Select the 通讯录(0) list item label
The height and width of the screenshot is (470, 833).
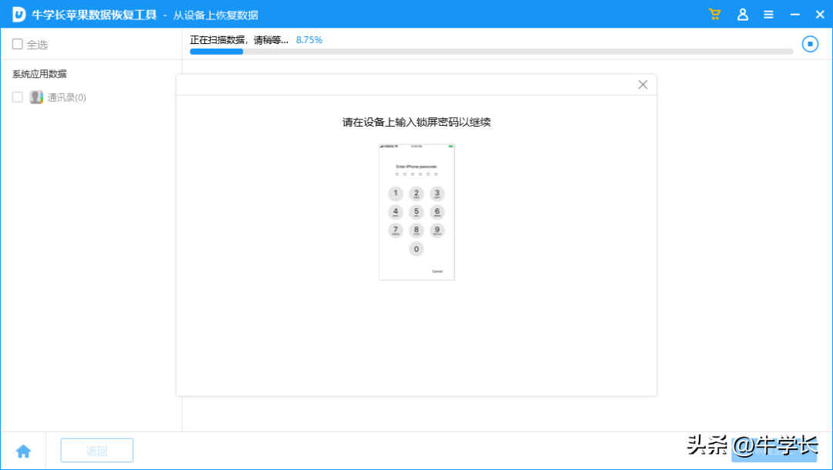[66, 98]
